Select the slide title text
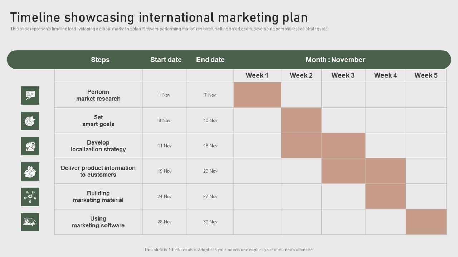The height and width of the screenshot is (257, 458). click(159, 17)
